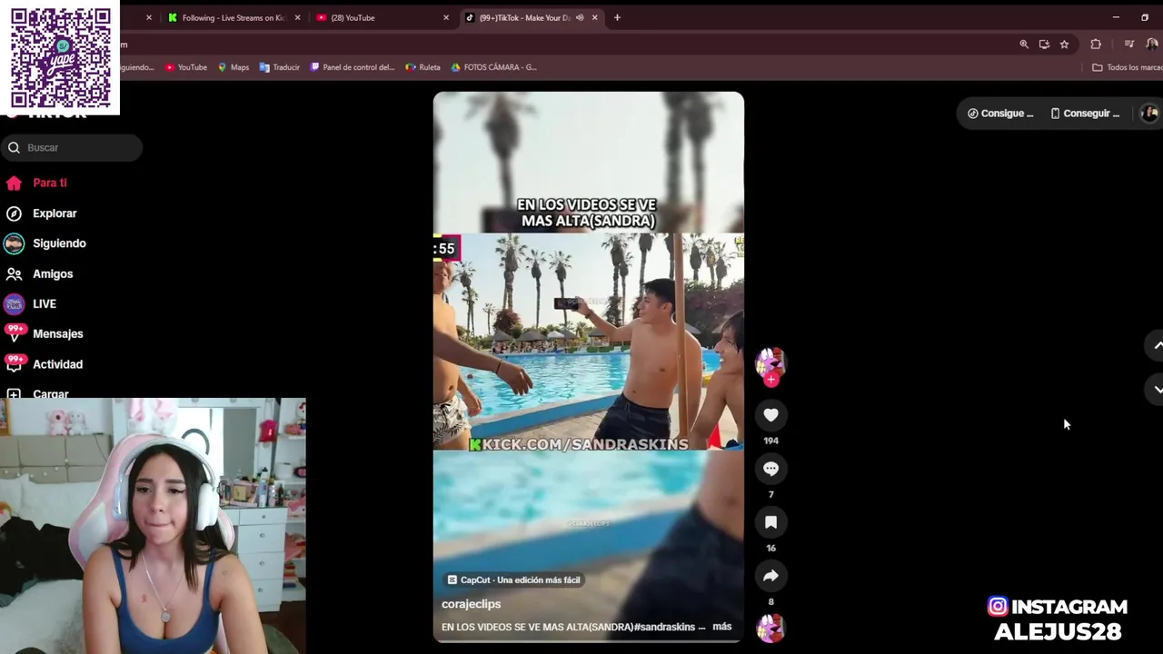The height and width of the screenshot is (654, 1163).
Task: Open FOTOS CÁMARA bookmark
Action: (493, 67)
